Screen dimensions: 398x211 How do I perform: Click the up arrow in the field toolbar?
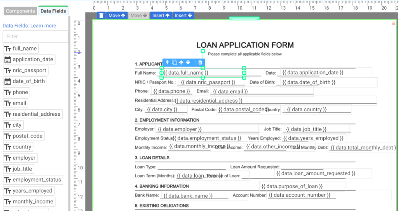click(181, 63)
